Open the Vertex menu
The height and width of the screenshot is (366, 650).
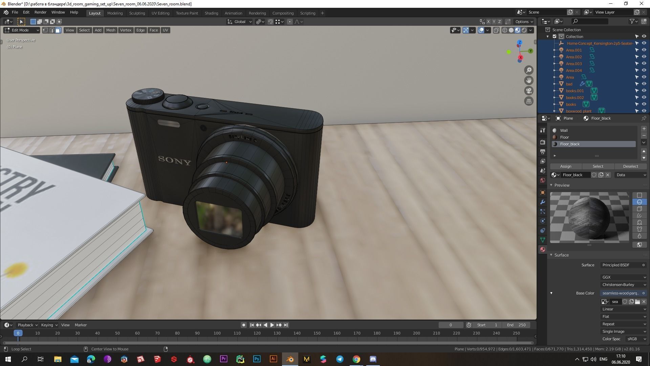pos(126,30)
